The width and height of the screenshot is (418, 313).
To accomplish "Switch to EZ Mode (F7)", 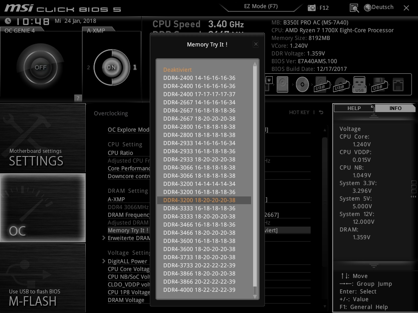I will [261, 7].
